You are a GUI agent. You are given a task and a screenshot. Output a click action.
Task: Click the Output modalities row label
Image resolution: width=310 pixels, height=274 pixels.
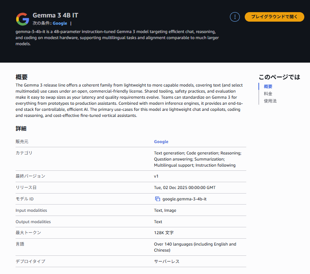pos(33,222)
